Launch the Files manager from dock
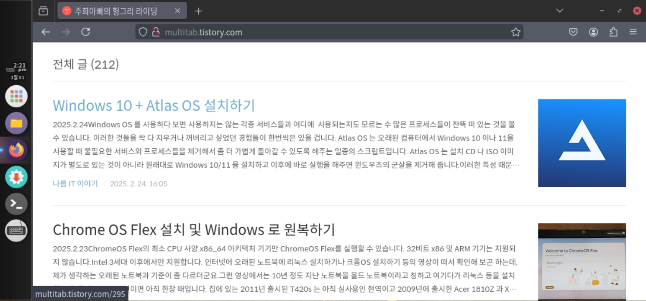The width and height of the screenshot is (646, 301). coord(16,123)
